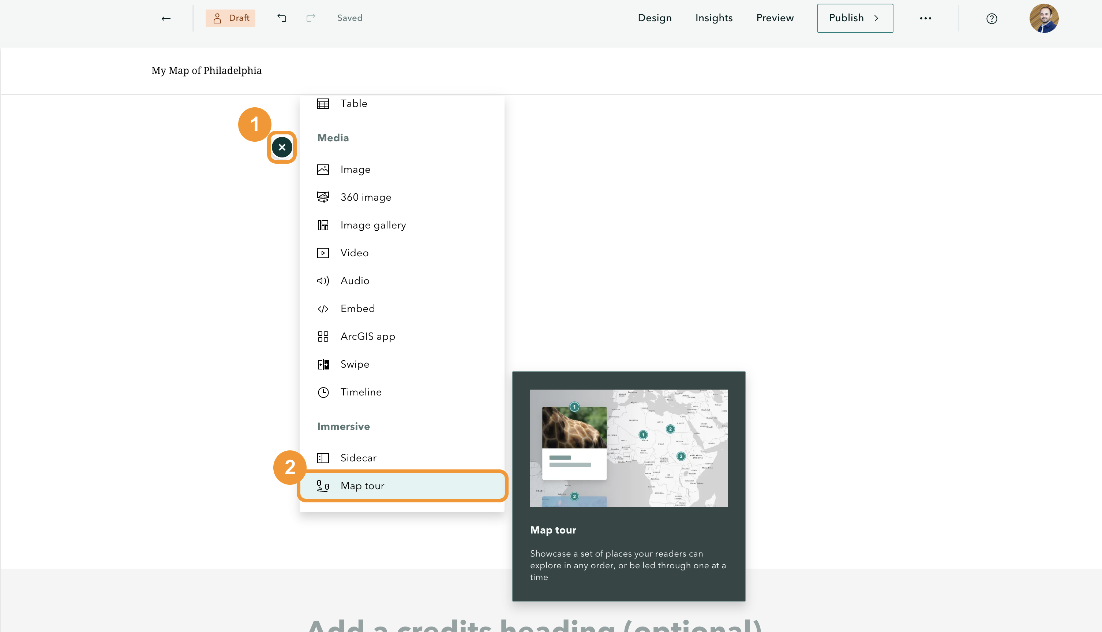Click the redo arrow icon

tap(311, 18)
